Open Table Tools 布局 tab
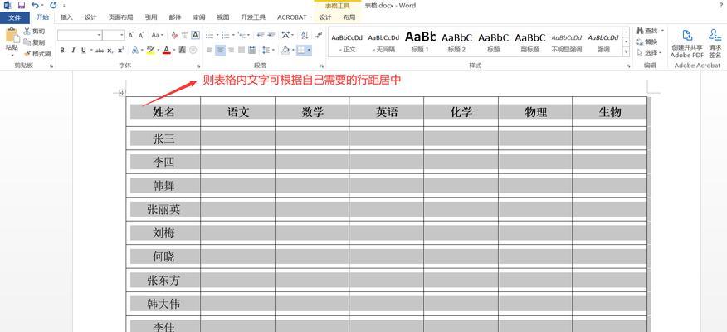The image size is (727, 332). point(349,17)
